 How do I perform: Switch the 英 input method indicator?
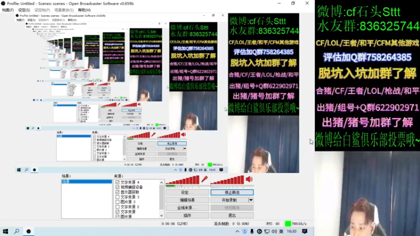click(x=281, y=231)
